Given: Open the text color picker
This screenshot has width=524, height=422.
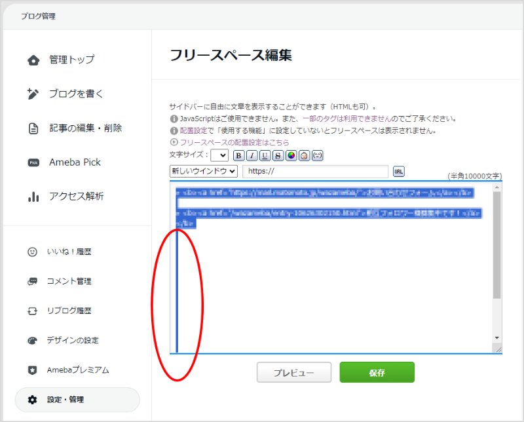Looking at the screenshot, I should 291,155.
